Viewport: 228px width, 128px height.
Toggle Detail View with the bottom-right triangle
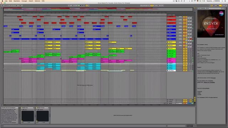(x=195, y=126)
